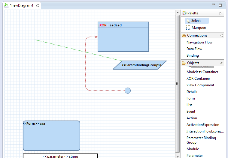Click the Objects drawer folder icon
This screenshot has width=228, height=158.
click(184, 63)
